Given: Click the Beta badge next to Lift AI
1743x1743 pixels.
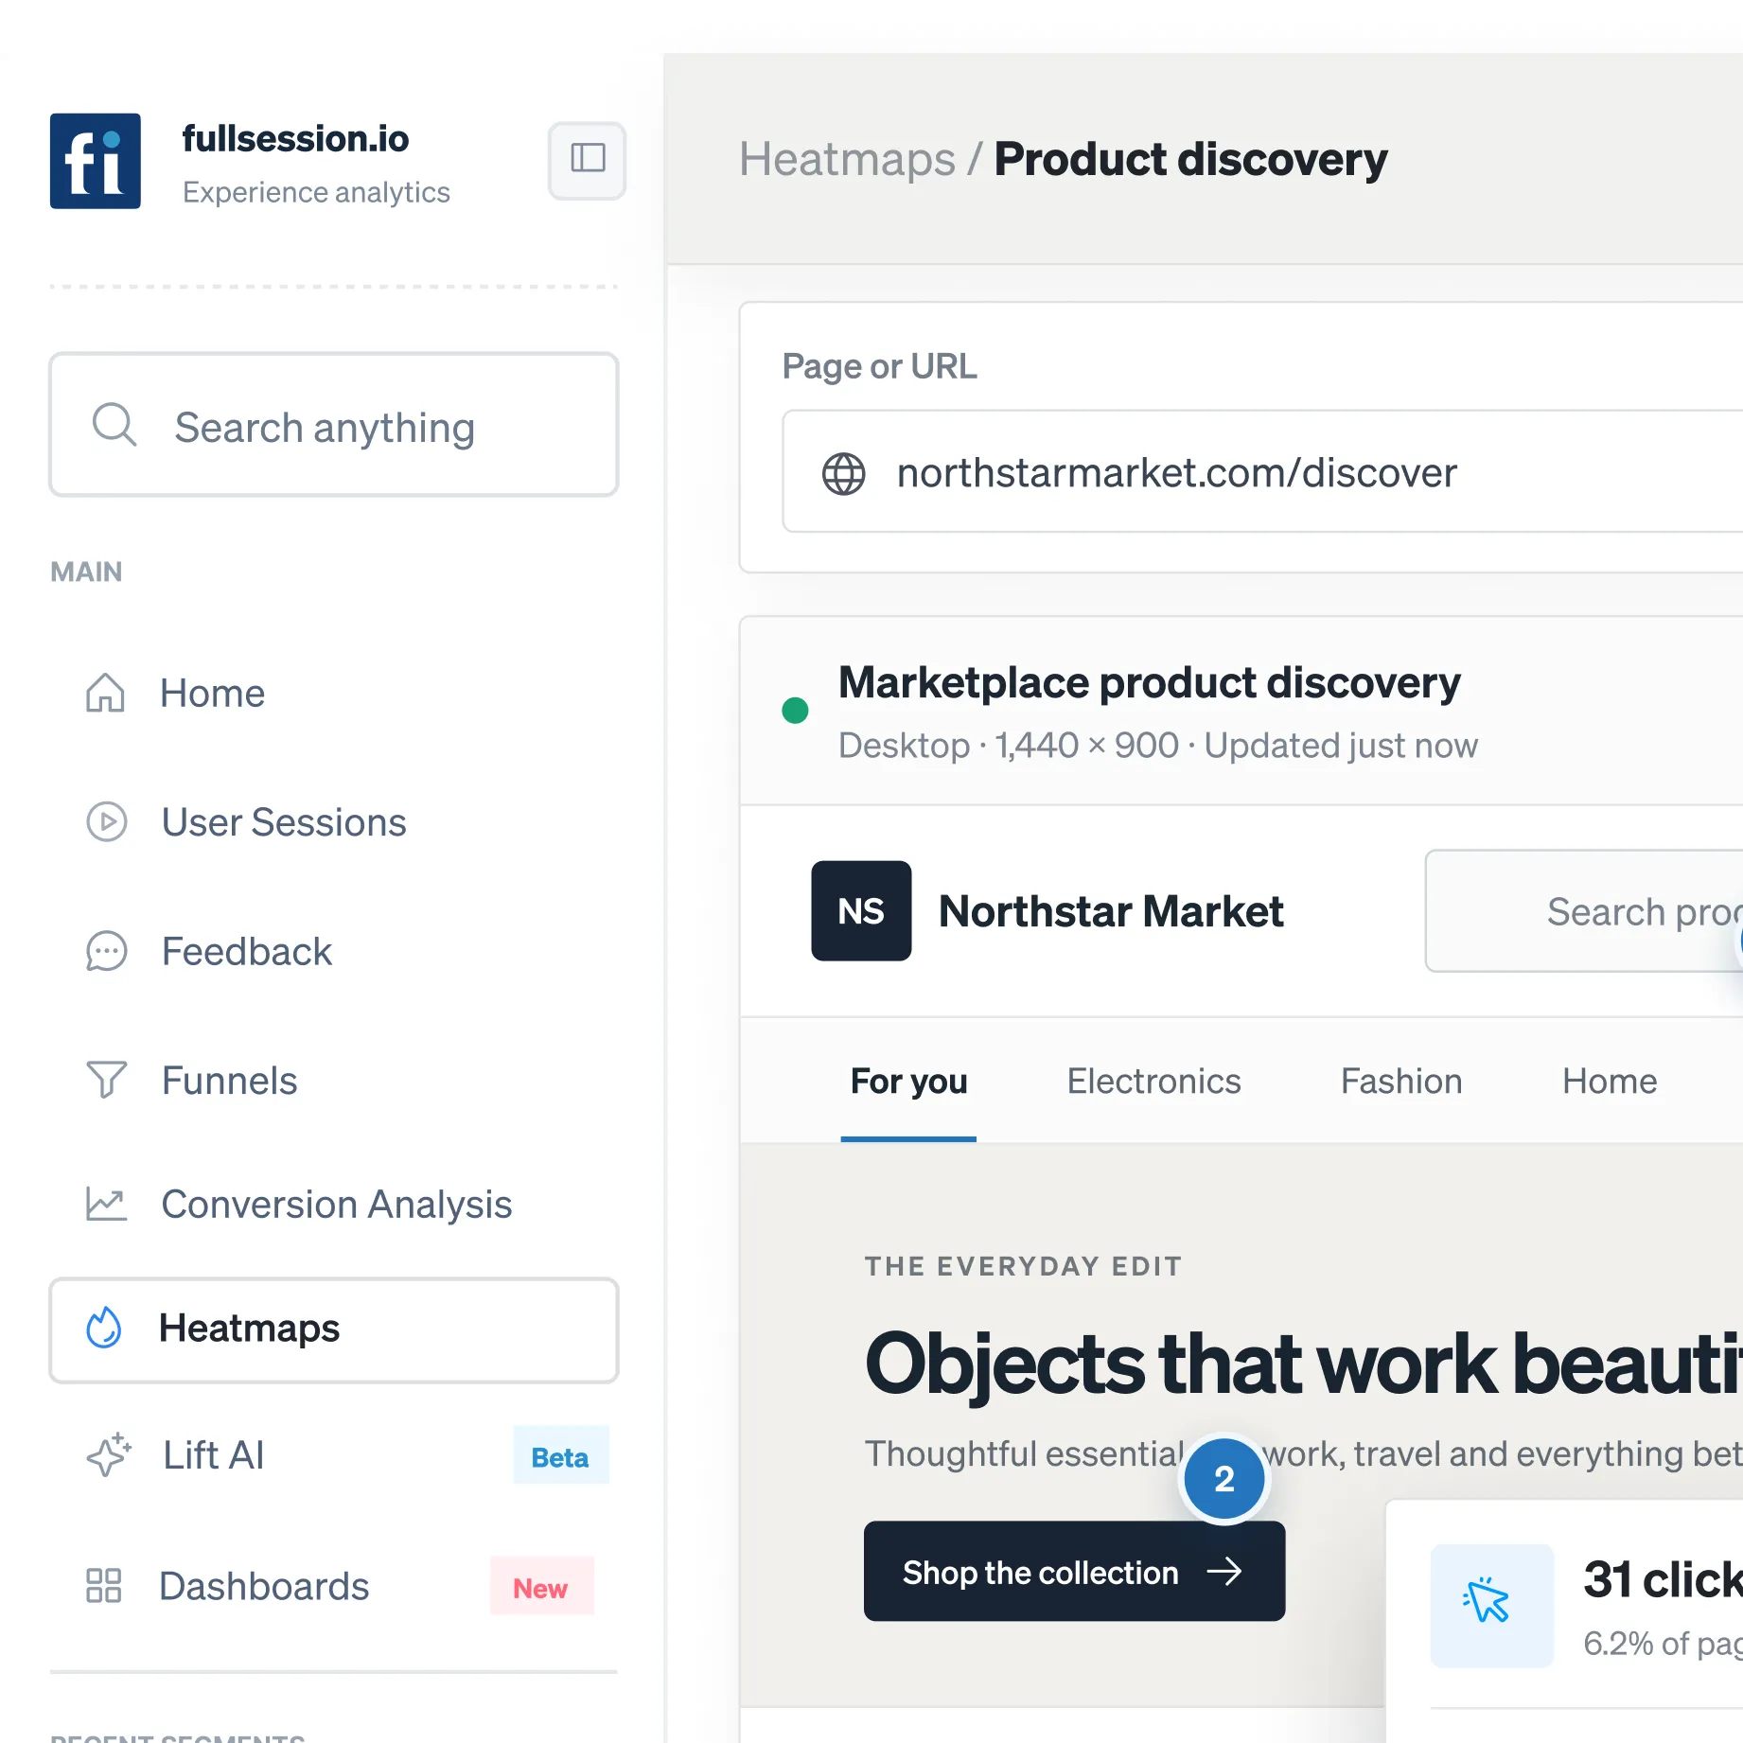Looking at the screenshot, I should click(x=560, y=1455).
